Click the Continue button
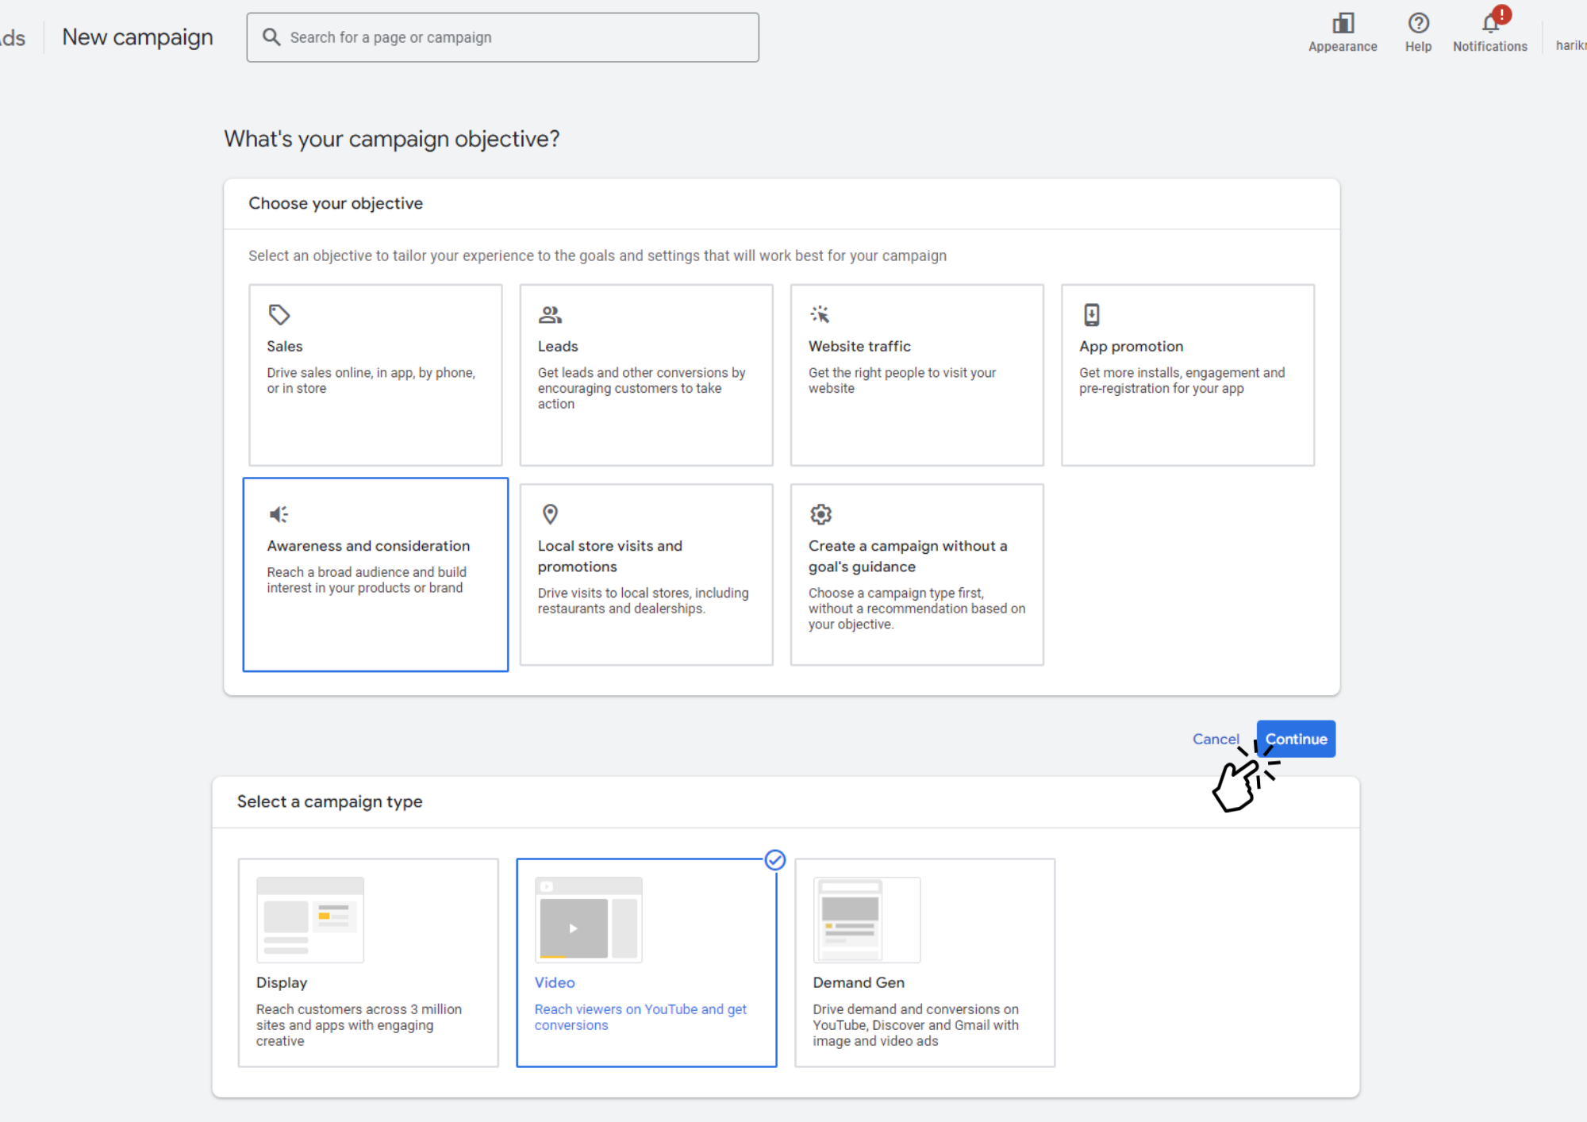Screen dimensions: 1587x1122 (x=1296, y=739)
